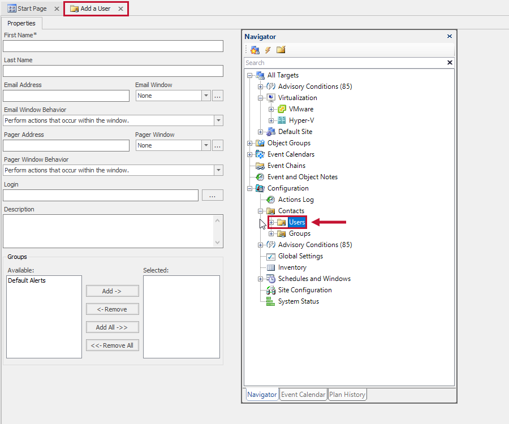Switch to the Start Page tab
509x424 pixels.
click(31, 8)
